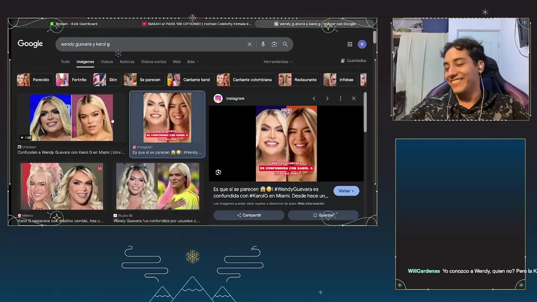
Task: Click the Compartir button
Action: pyautogui.click(x=249, y=215)
